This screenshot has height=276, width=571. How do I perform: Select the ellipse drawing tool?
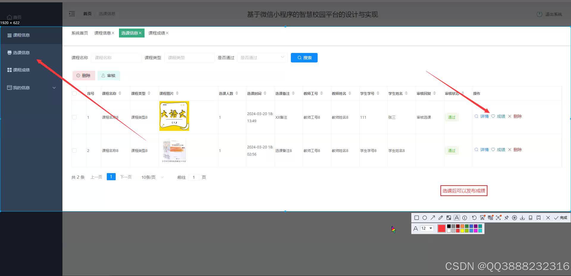425,218
